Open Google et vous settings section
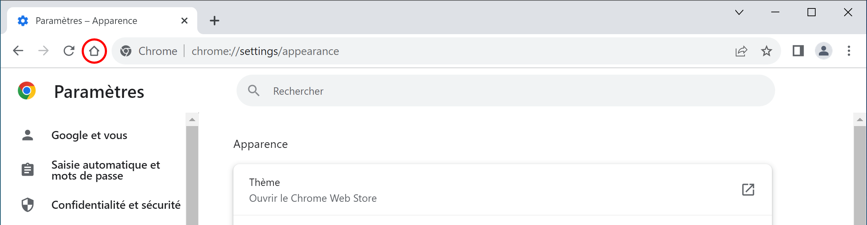The height and width of the screenshot is (225, 867). pyautogui.click(x=89, y=135)
